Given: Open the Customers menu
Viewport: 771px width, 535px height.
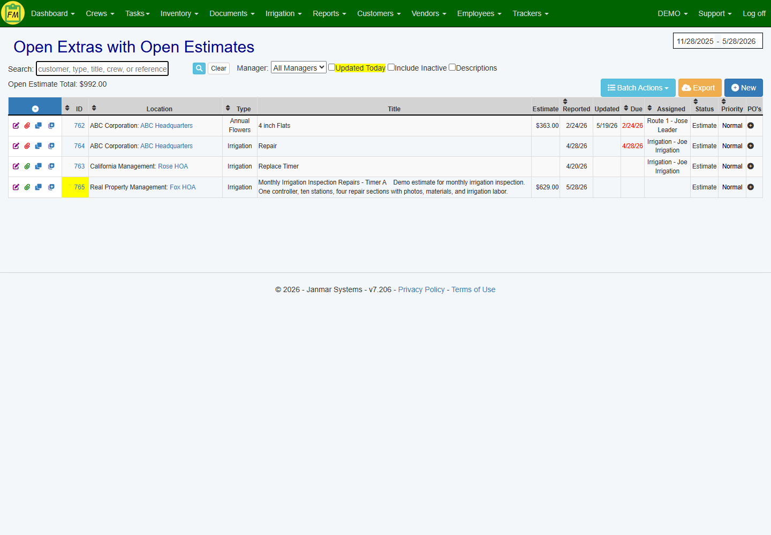Looking at the screenshot, I should 379,13.
